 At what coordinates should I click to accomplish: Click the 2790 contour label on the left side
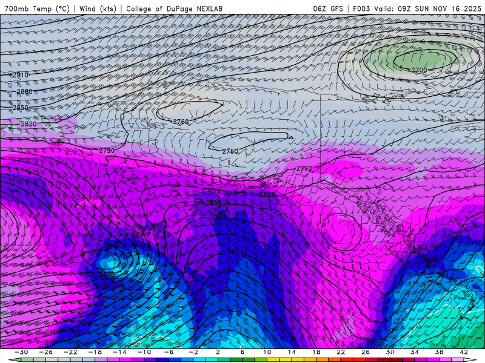click(107, 151)
